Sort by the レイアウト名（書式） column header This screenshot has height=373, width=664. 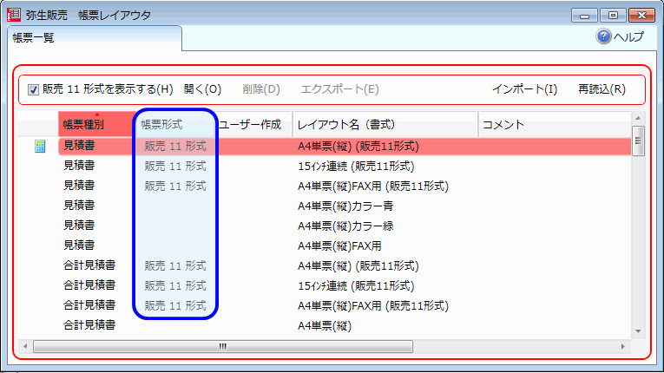coord(385,124)
